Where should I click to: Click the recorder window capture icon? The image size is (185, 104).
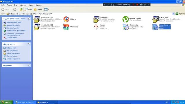click(x=111, y=5)
